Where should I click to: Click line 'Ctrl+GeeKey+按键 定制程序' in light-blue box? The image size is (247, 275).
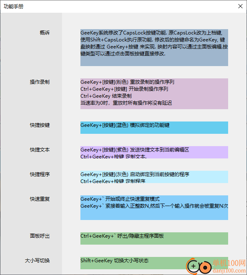[113, 181]
